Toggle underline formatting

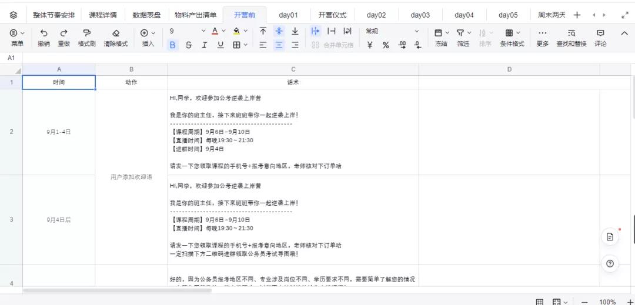[x=220, y=45]
